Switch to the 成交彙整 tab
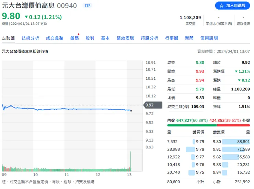The width and height of the screenshot is (254, 189). point(55,38)
